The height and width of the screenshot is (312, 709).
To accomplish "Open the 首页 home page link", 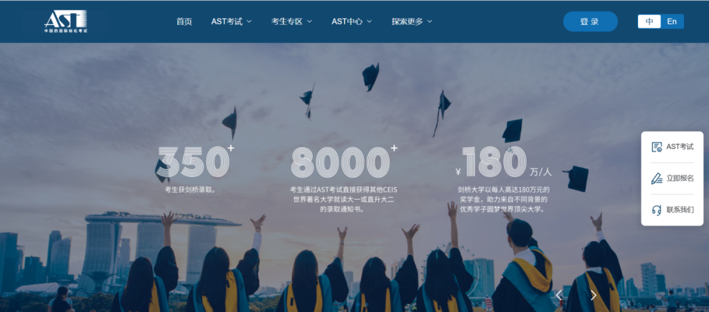I will coord(184,21).
